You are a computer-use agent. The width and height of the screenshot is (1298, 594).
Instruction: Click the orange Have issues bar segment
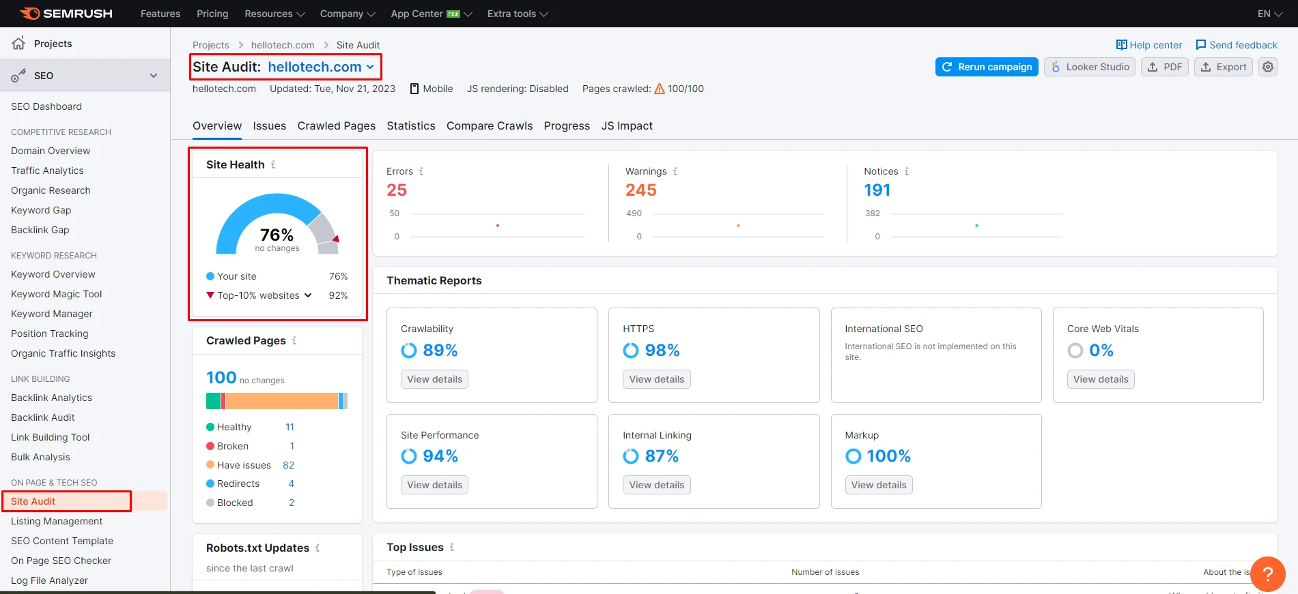point(281,401)
